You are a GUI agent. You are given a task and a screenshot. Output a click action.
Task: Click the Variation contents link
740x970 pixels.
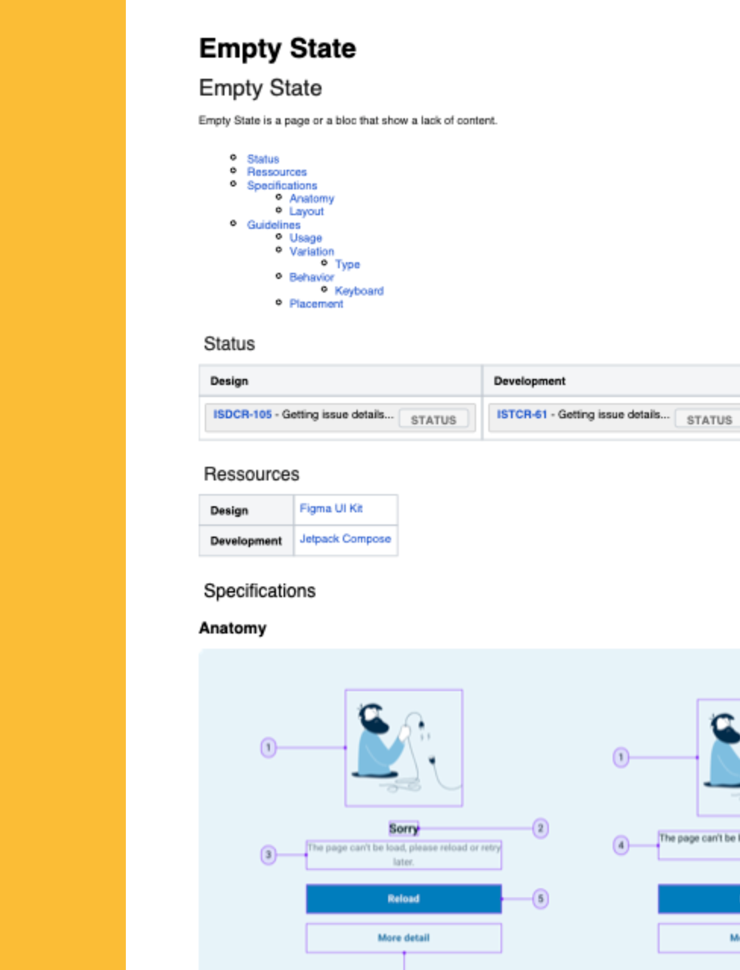tap(311, 252)
